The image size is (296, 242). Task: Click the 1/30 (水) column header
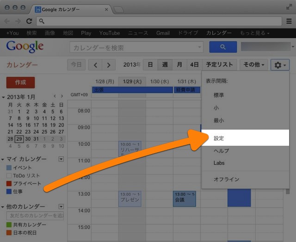click(160, 81)
